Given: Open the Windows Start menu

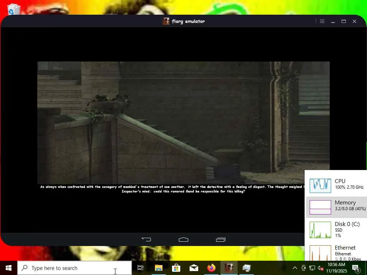Looking at the screenshot, I should (9, 268).
